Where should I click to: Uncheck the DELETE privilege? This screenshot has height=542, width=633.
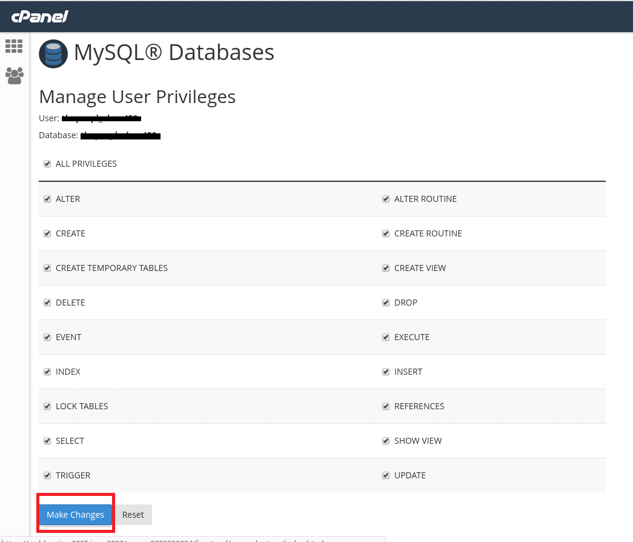[47, 303]
